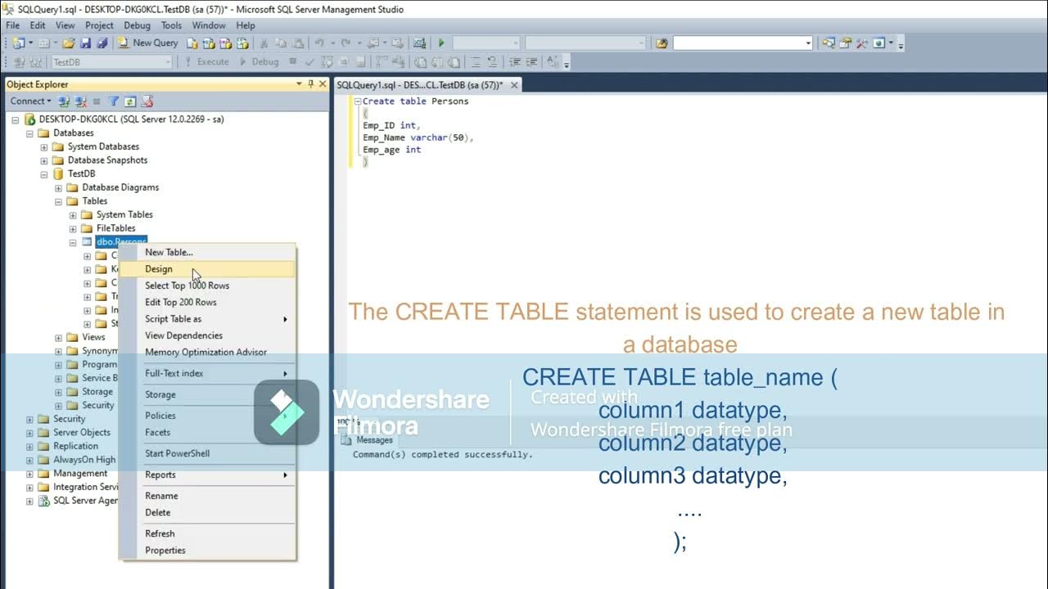Close the Object Explorer panel
The height and width of the screenshot is (589, 1048).
click(323, 84)
